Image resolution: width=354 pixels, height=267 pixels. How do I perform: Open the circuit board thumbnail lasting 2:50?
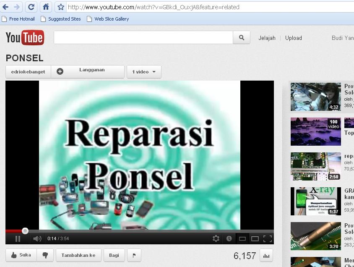315,167
